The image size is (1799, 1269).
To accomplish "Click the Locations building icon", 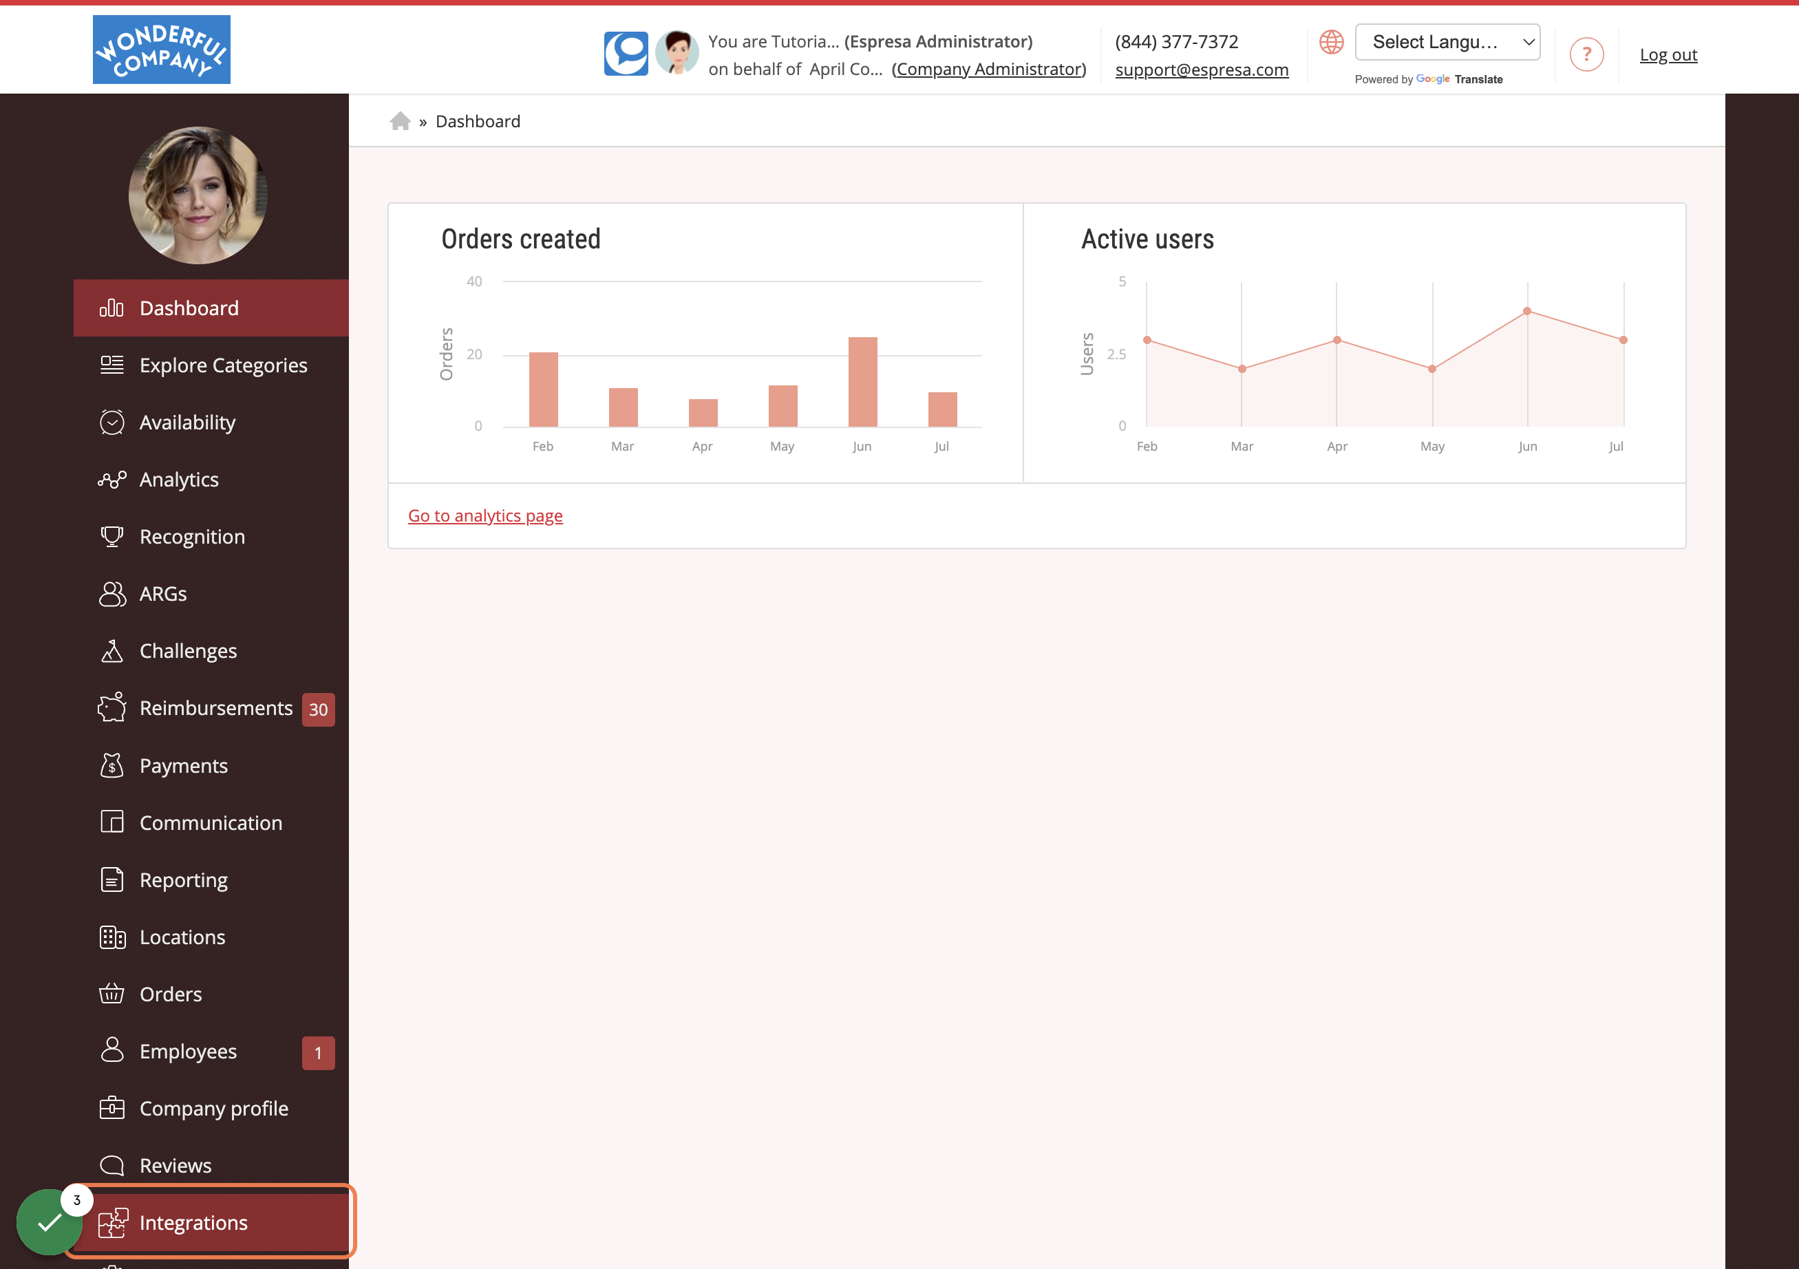I will (112, 937).
